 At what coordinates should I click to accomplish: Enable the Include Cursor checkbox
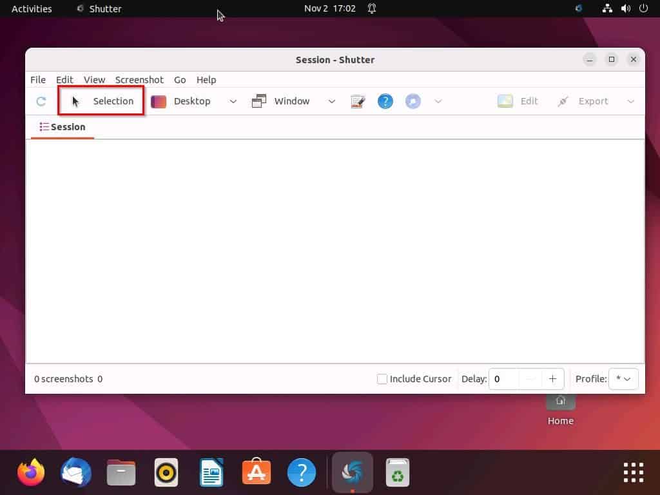(382, 379)
